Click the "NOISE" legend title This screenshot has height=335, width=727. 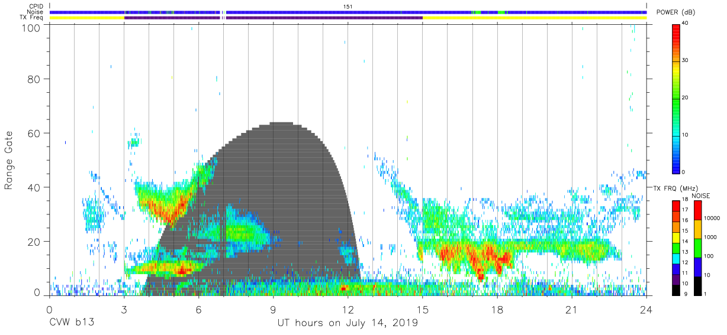click(x=700, y=196)
